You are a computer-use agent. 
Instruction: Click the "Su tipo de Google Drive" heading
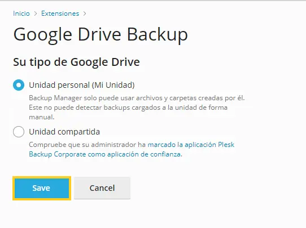click(77, 62)
